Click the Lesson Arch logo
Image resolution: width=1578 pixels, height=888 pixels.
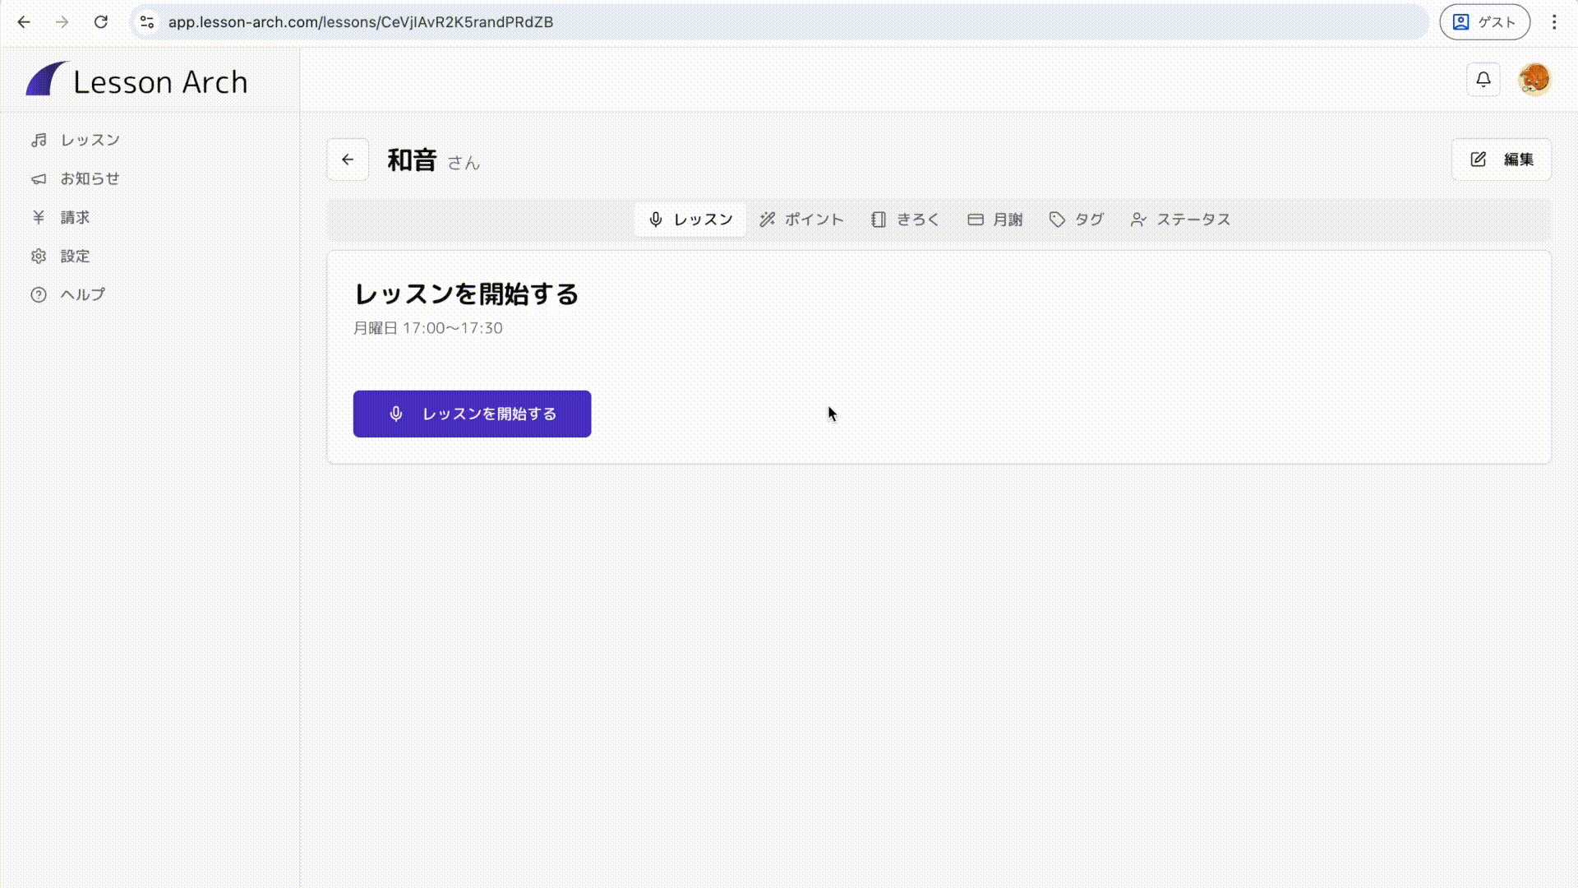click(x=136, y=81)
